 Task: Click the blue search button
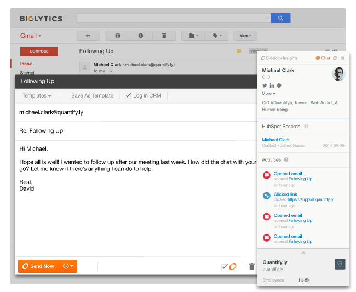click(280, 18)
